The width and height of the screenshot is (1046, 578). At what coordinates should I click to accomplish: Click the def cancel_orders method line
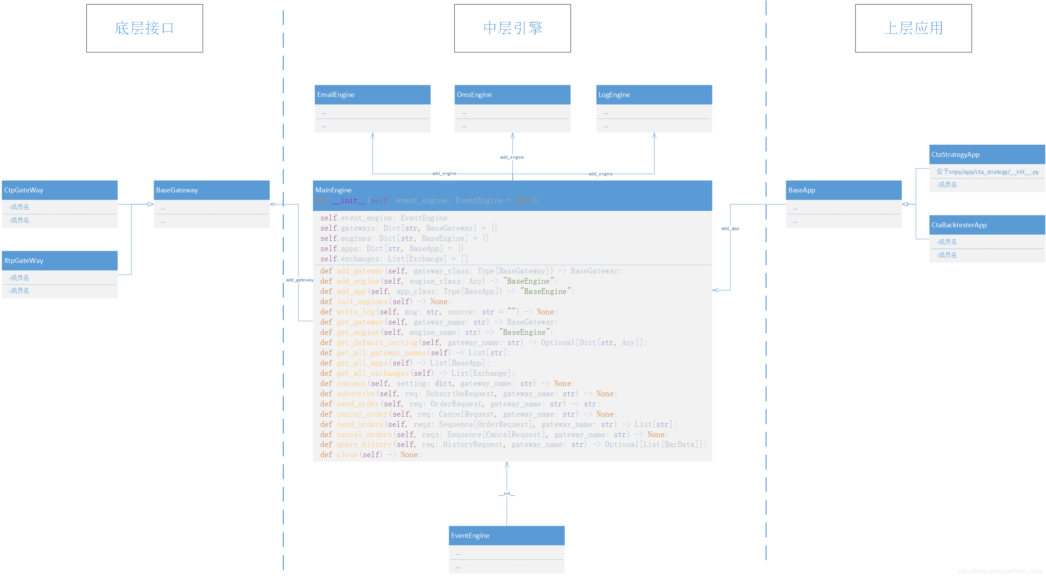[494, 435]
